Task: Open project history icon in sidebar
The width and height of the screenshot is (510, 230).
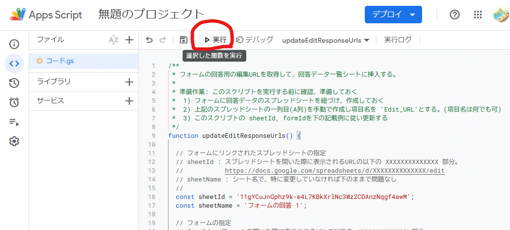Action: (x=14, y=83)
